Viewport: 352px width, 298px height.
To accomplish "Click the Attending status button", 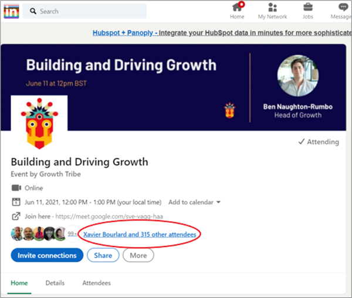I will click(319, 142).
